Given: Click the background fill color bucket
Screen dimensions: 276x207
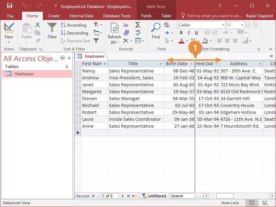Looking at the screenshot, I should 205,41.
